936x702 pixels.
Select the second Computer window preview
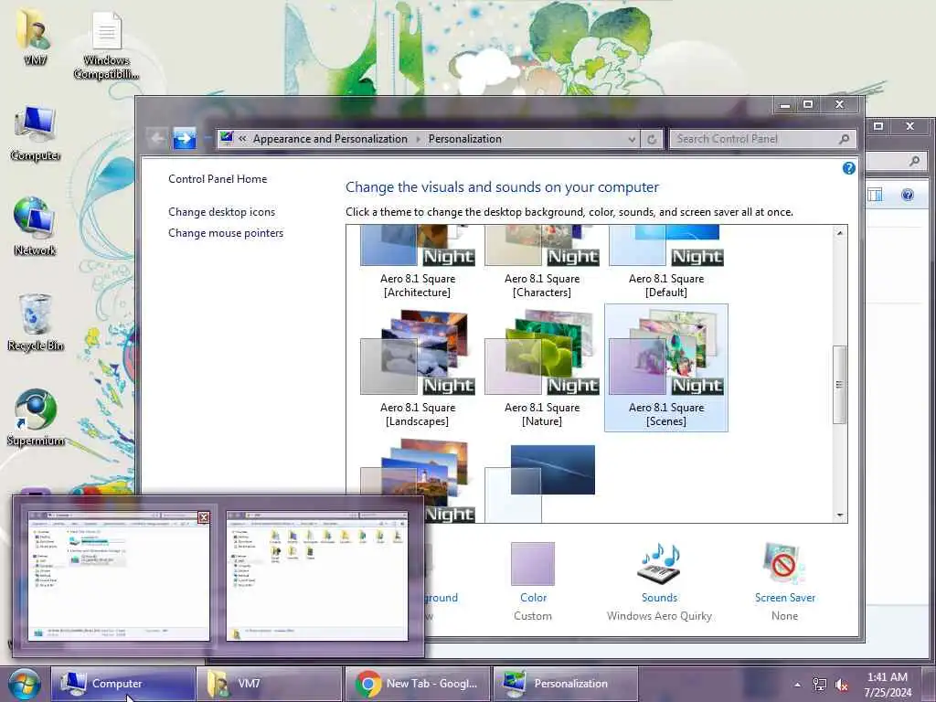pyautogui.click(x=317, y=576)
